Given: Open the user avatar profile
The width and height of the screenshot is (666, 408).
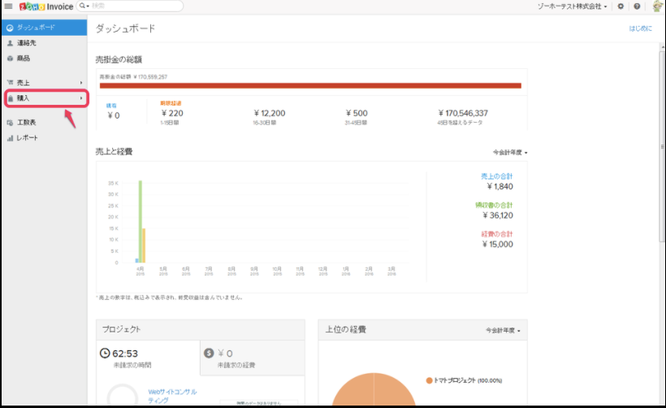Looking at the screenshot, I should click(658, 7).
